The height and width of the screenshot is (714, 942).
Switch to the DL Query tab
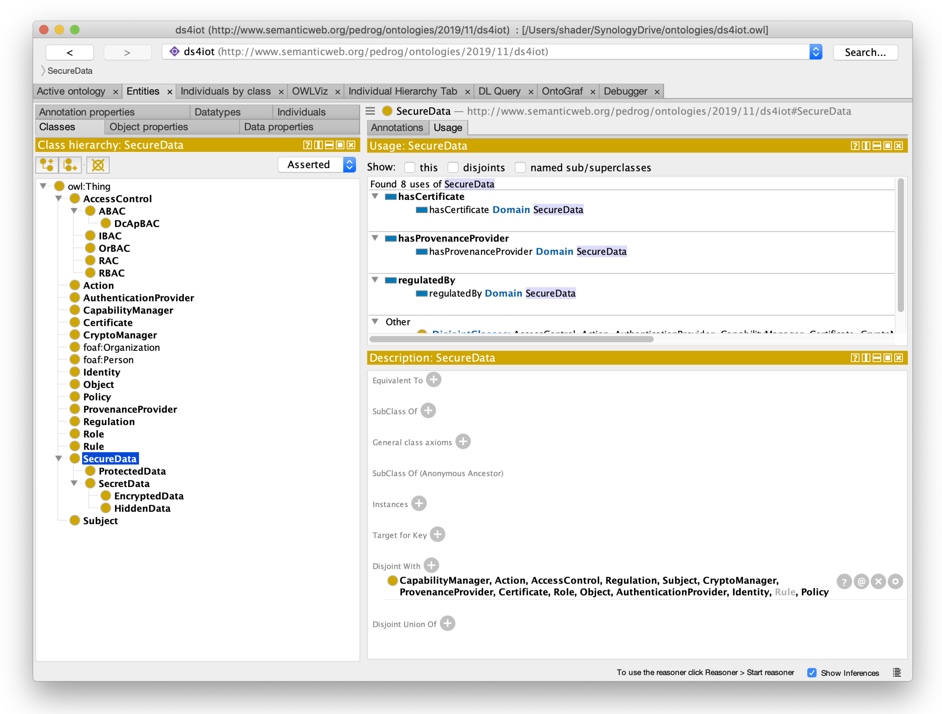point(499,91)
